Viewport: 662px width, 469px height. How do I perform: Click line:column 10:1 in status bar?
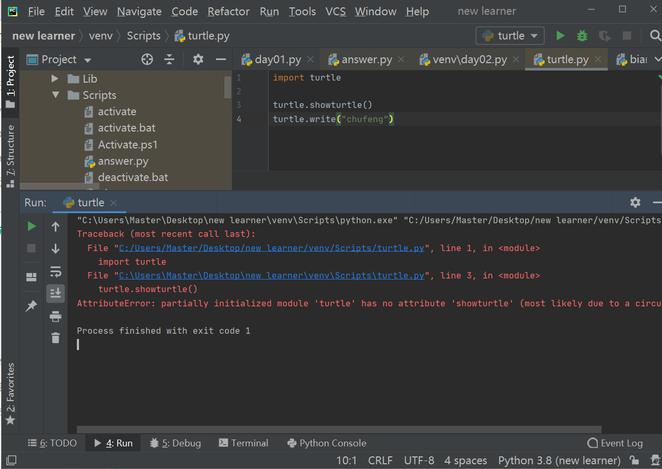coord(346,461)
